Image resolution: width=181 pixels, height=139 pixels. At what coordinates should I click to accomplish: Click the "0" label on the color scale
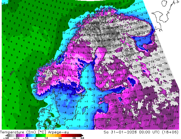click(x=35, y=138)
